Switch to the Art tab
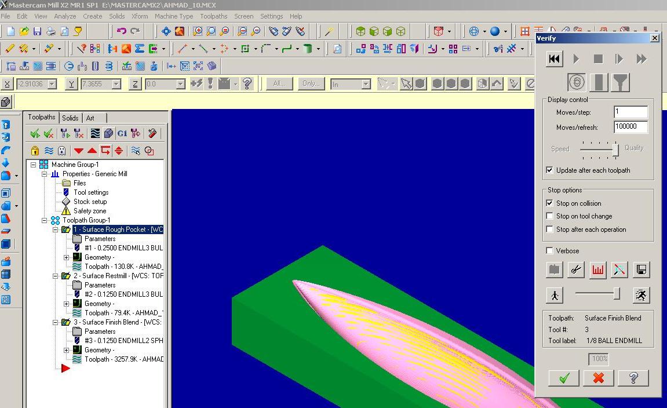667x408 pixels. [x=90, y=118]
